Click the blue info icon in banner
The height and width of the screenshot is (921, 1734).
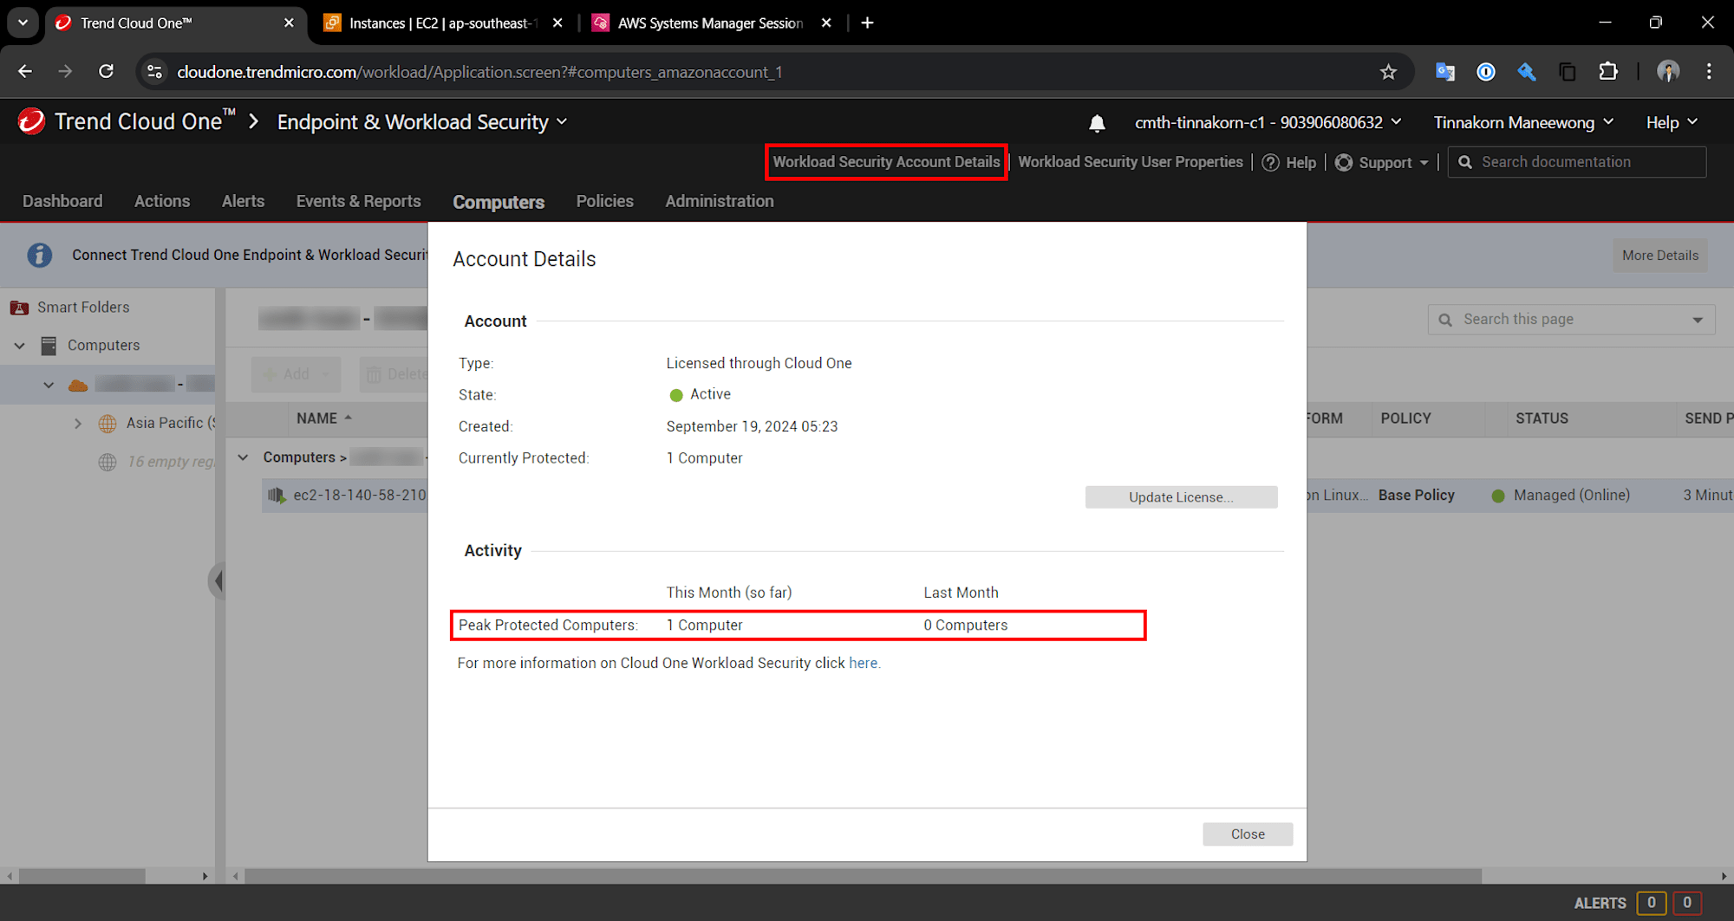[39, 255]
